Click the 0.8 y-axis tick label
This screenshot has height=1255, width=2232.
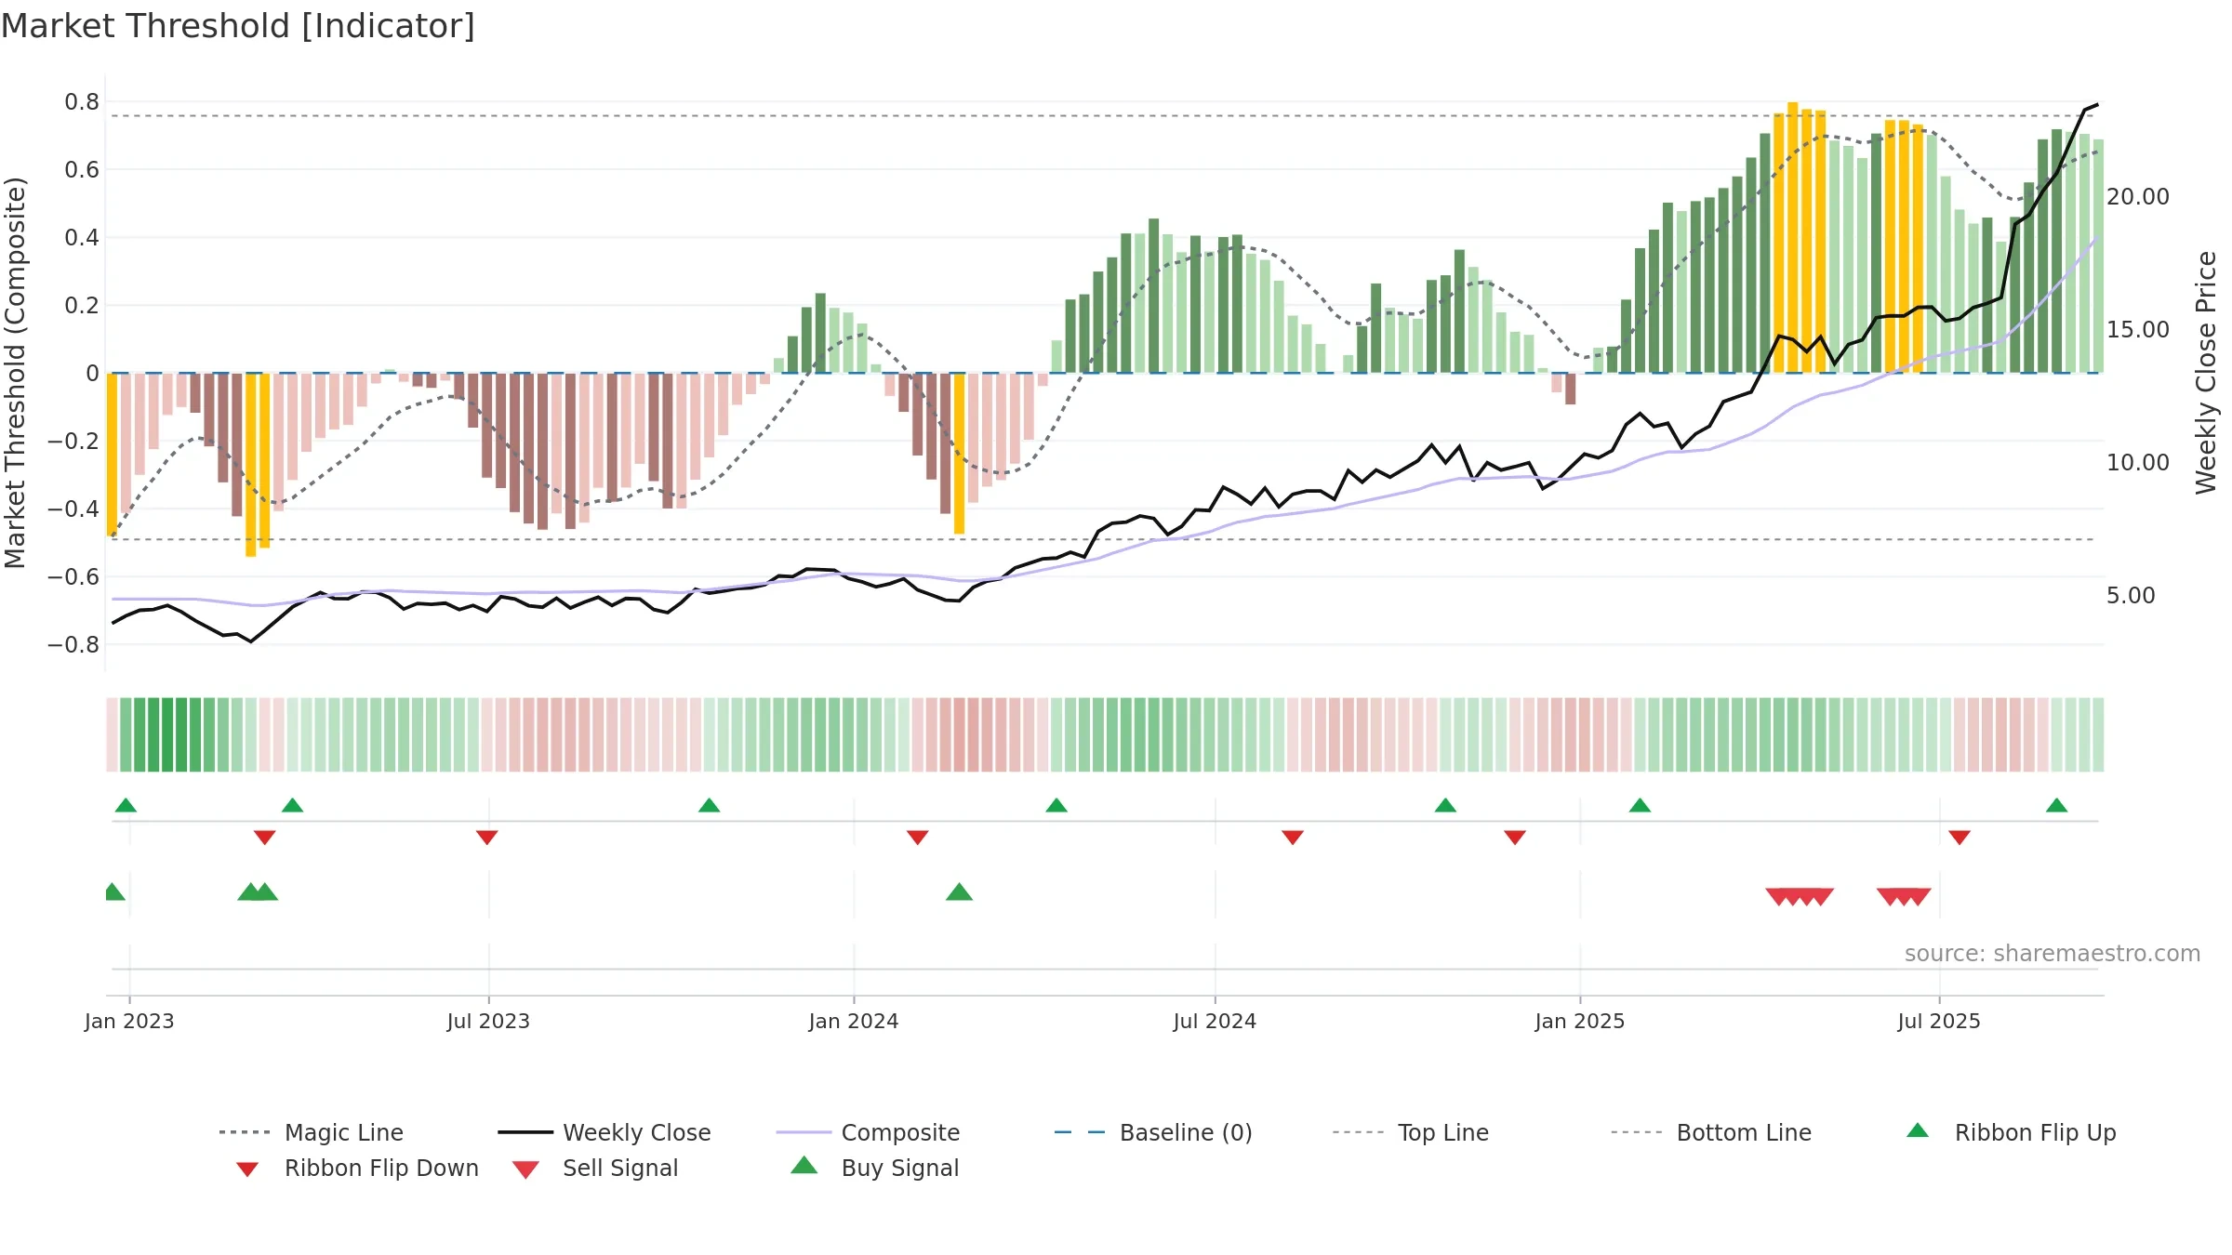pos(82,102)
